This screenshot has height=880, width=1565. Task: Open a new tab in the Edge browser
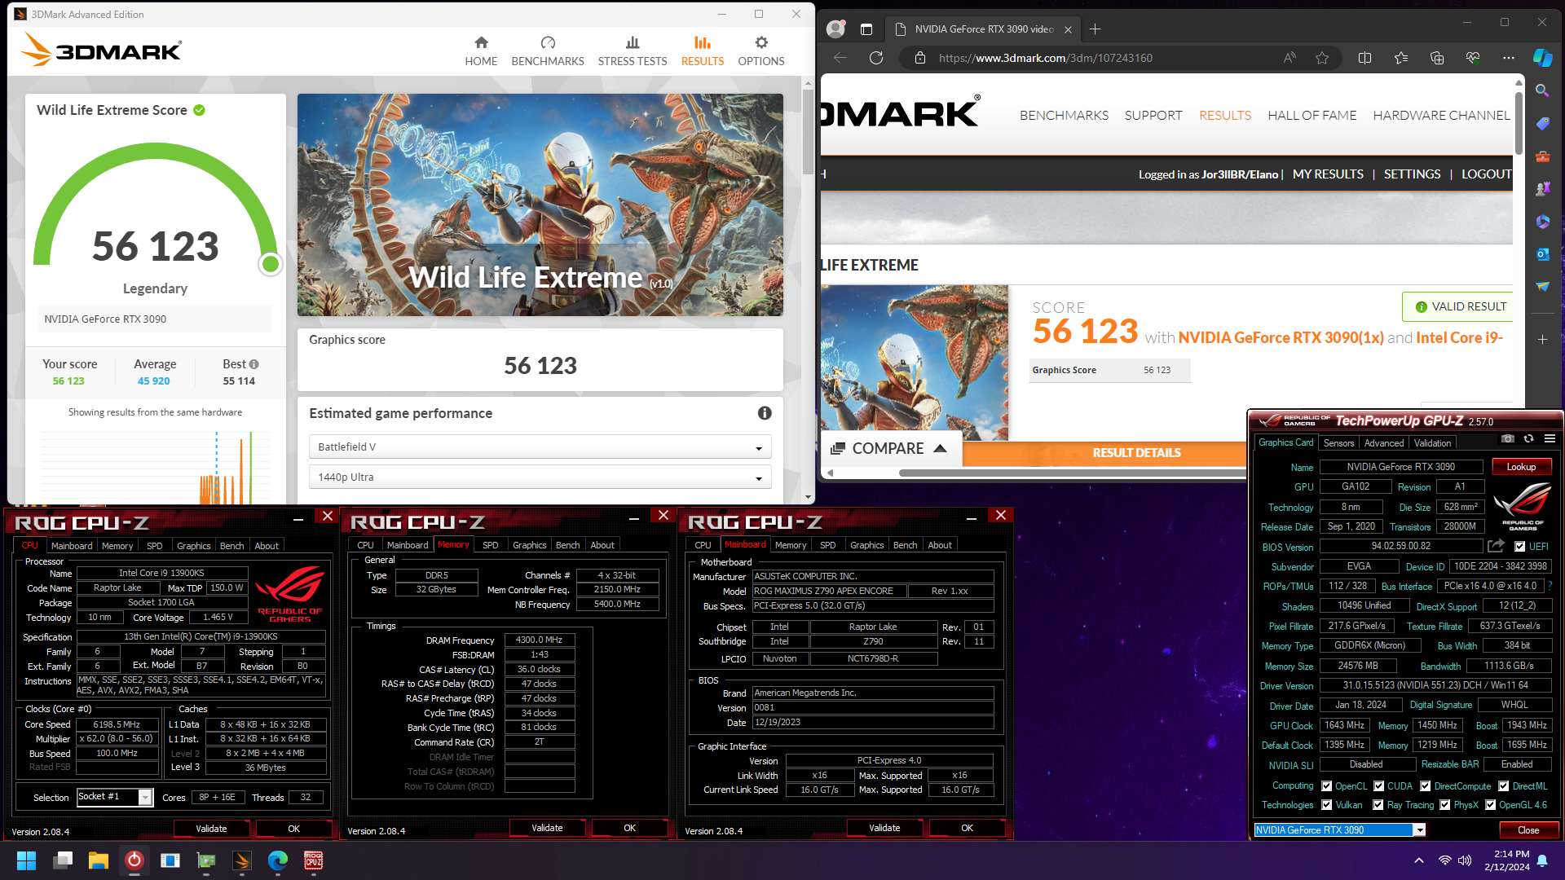1095,29
